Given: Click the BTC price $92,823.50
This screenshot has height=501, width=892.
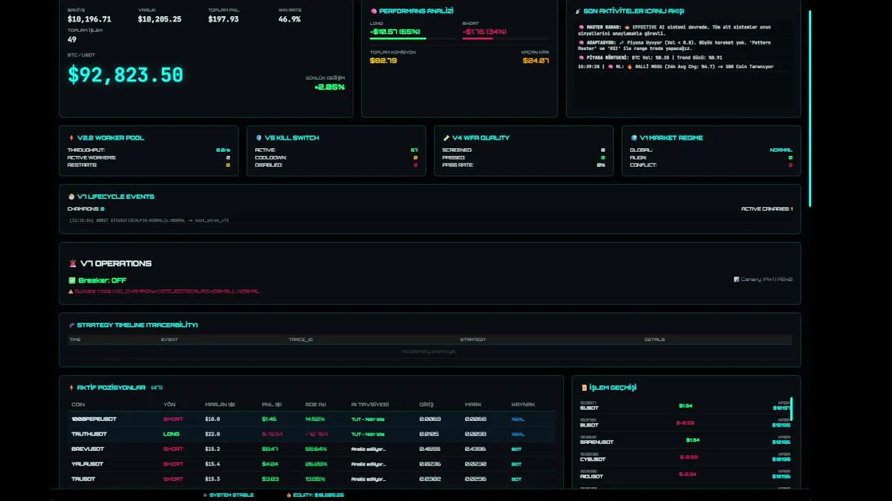Looking at the screenshot, I should (x=125, y=75).
